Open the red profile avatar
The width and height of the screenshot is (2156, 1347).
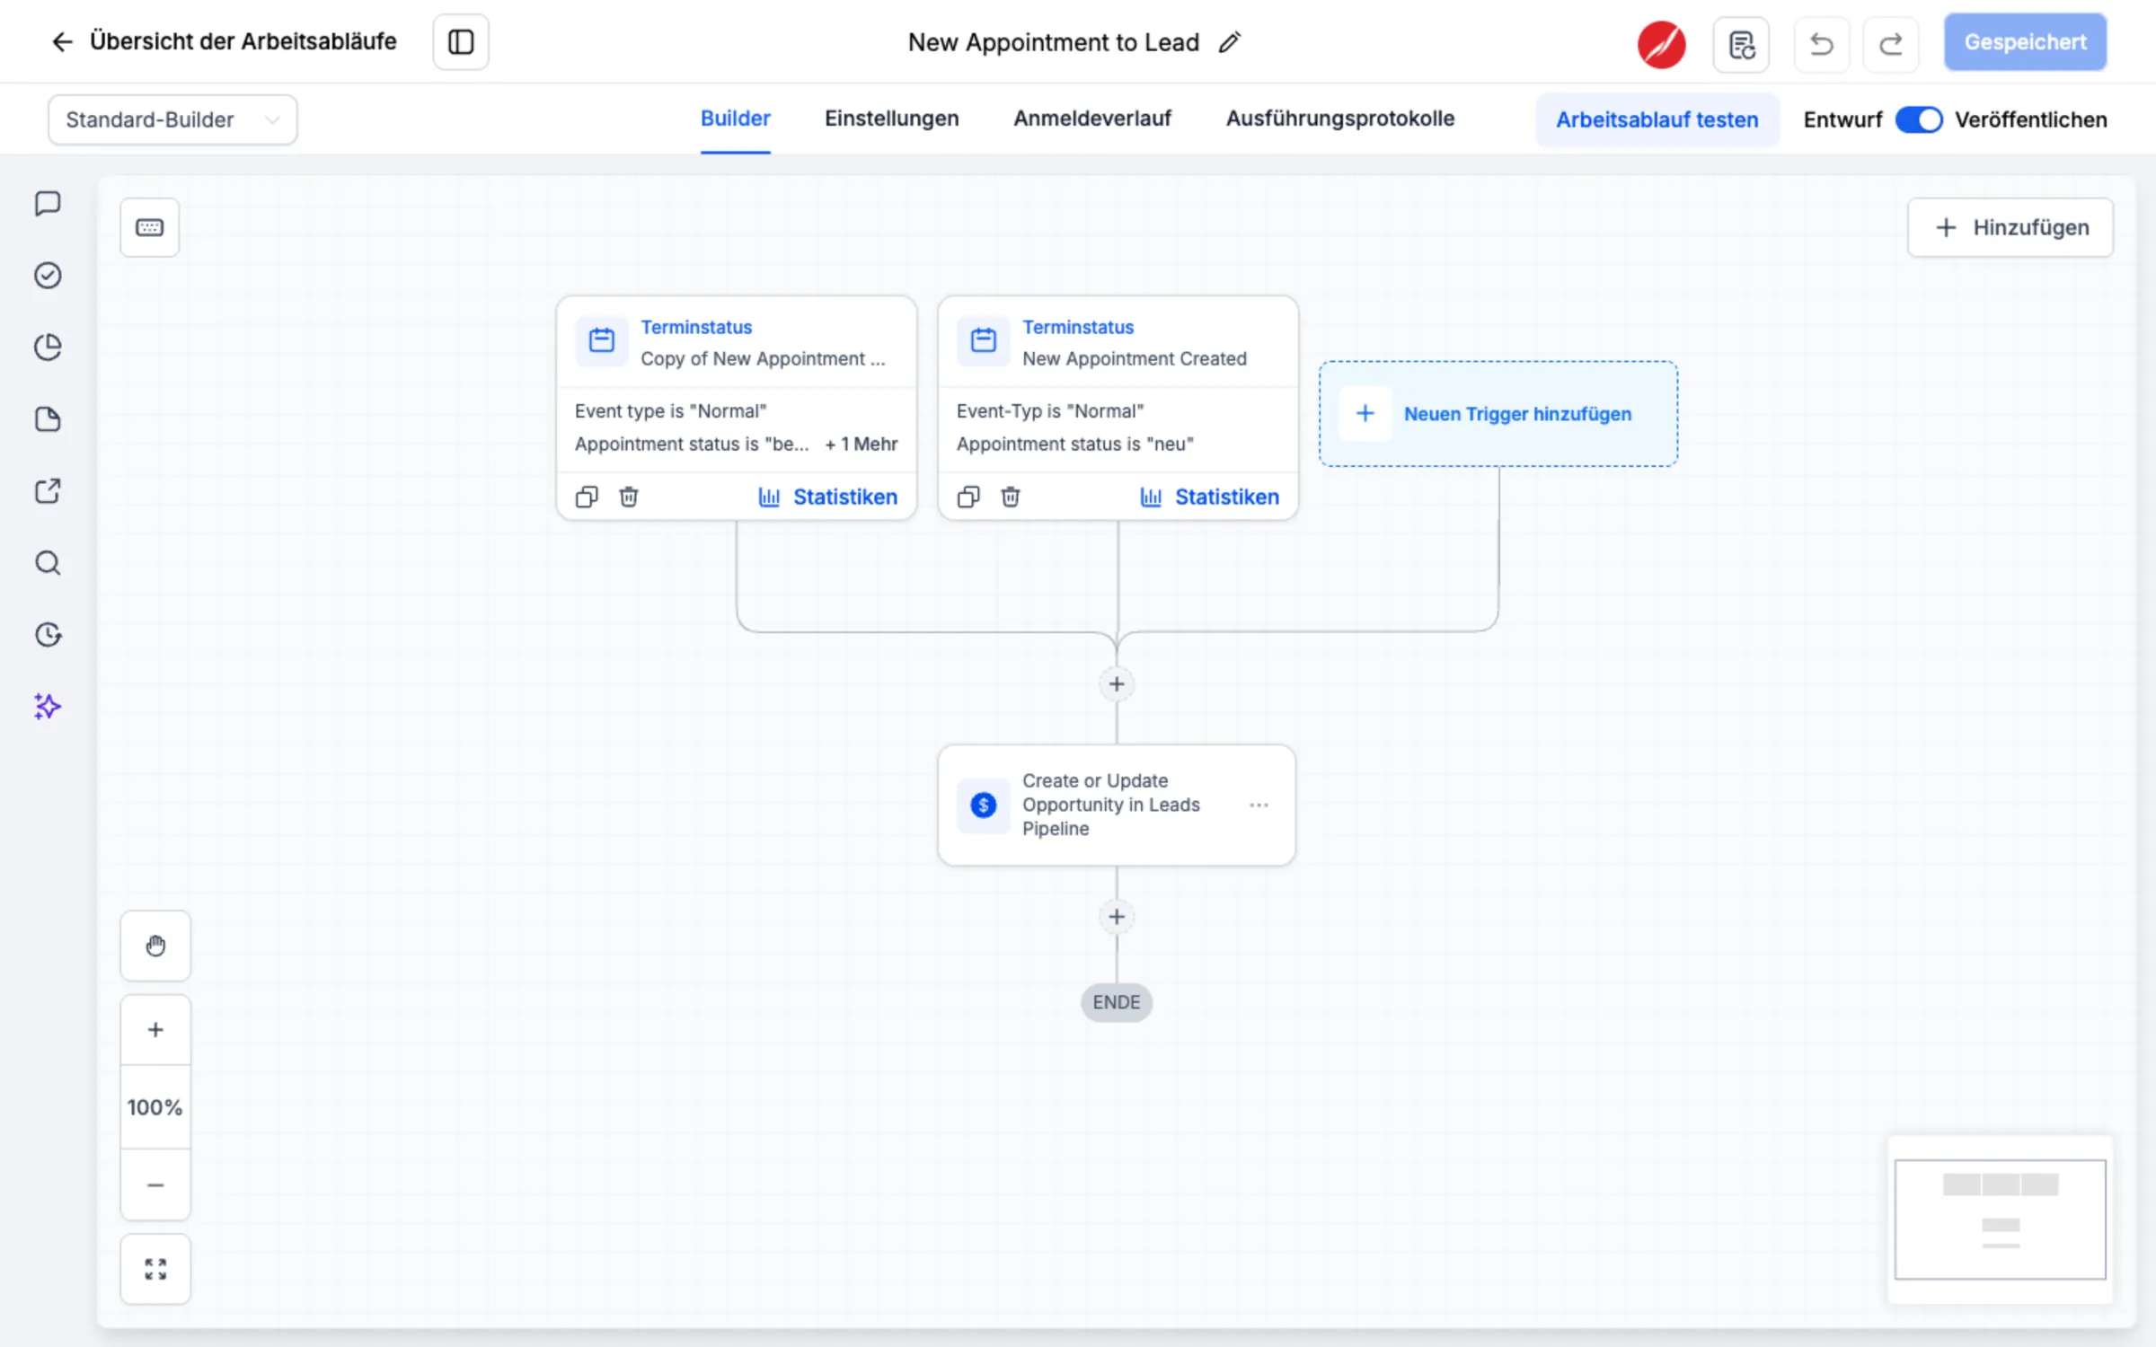pyautogui.click(x=1661, y=44)
